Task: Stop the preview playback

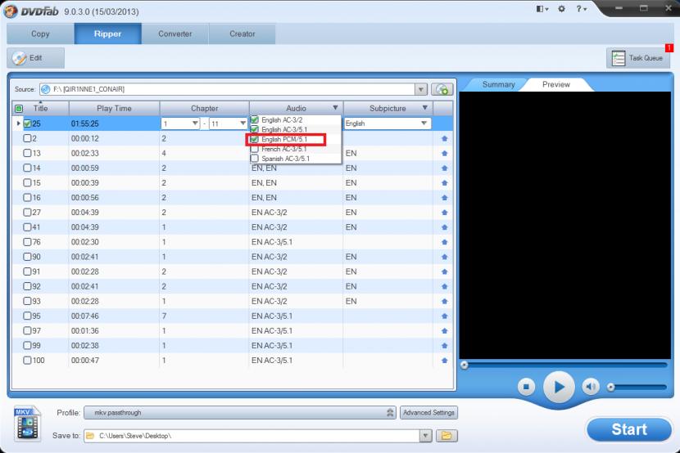Action: click(526, 387)
